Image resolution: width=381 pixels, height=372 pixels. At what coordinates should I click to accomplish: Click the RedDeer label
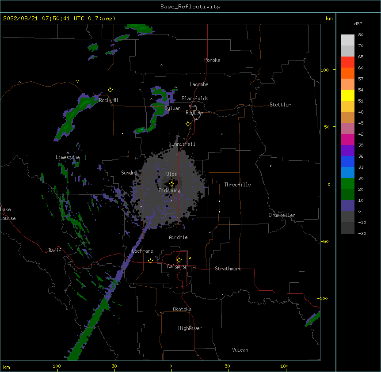tap(194, 113)
